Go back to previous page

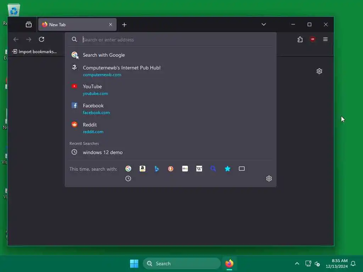16,40
